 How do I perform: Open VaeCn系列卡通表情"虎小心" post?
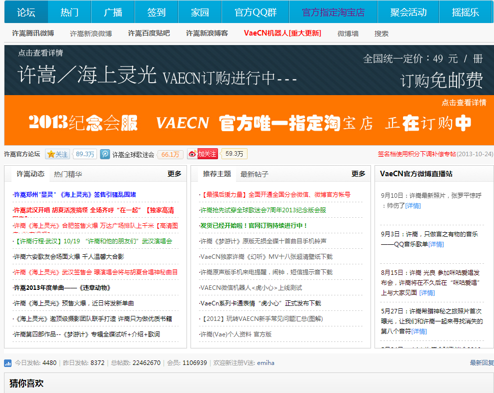261,303
